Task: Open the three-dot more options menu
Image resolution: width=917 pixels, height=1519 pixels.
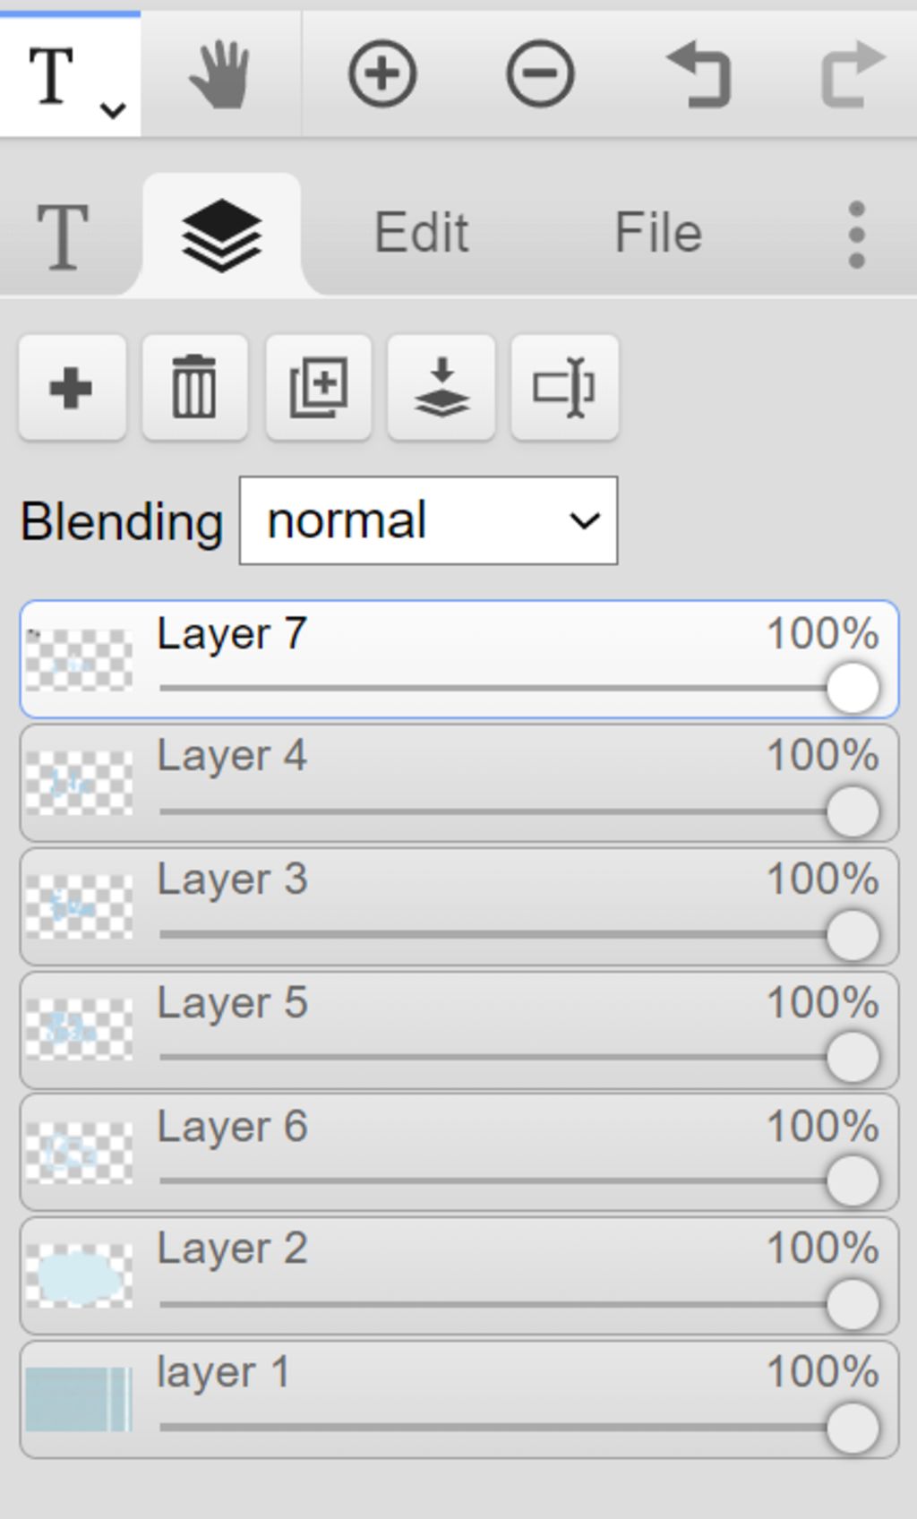Action: [856, 235]
